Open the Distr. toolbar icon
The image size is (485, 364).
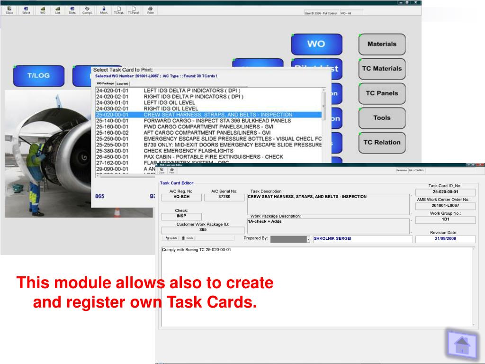72,10
